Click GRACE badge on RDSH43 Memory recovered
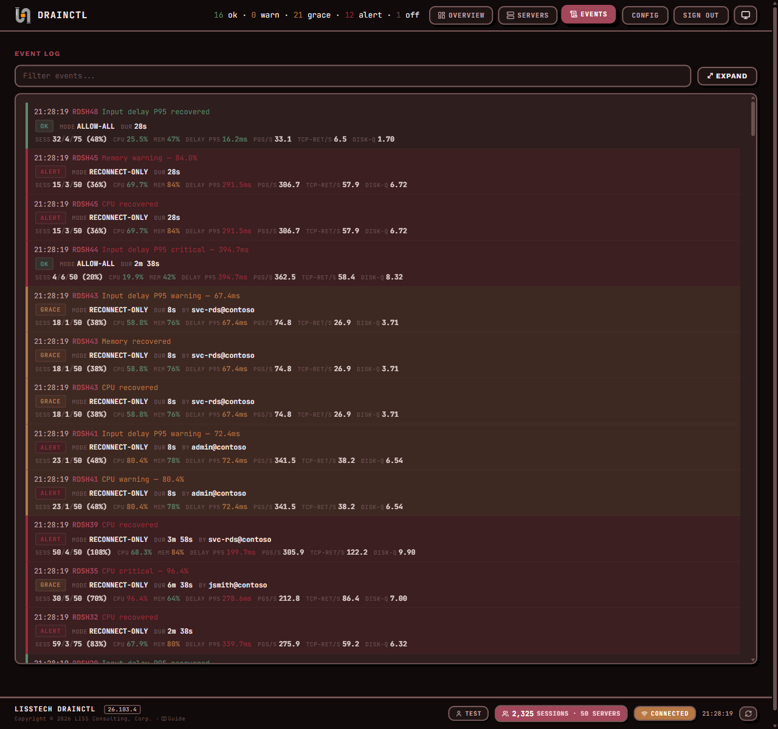Screen dimensions: 778x729 [50, 355]
